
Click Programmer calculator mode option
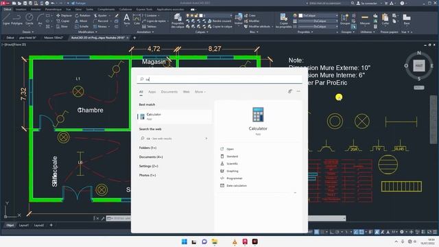[x=235, y=178]
